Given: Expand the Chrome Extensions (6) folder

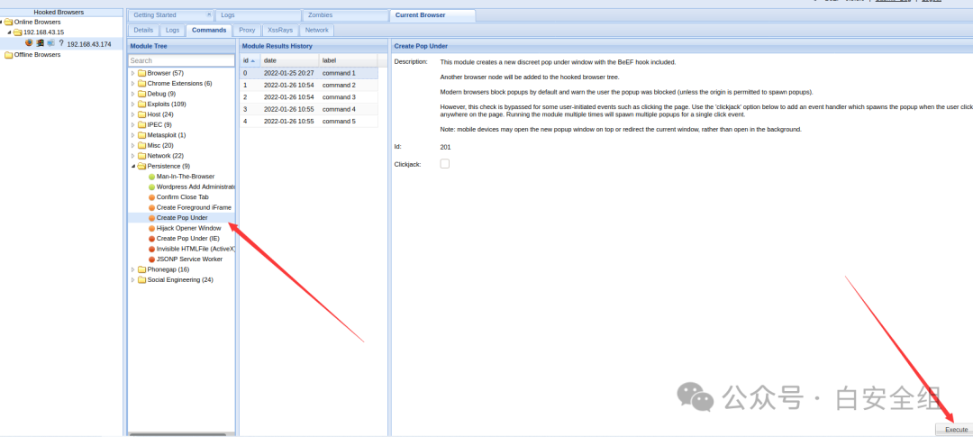Looking at the screenshot, I should (x=132, y=83).
